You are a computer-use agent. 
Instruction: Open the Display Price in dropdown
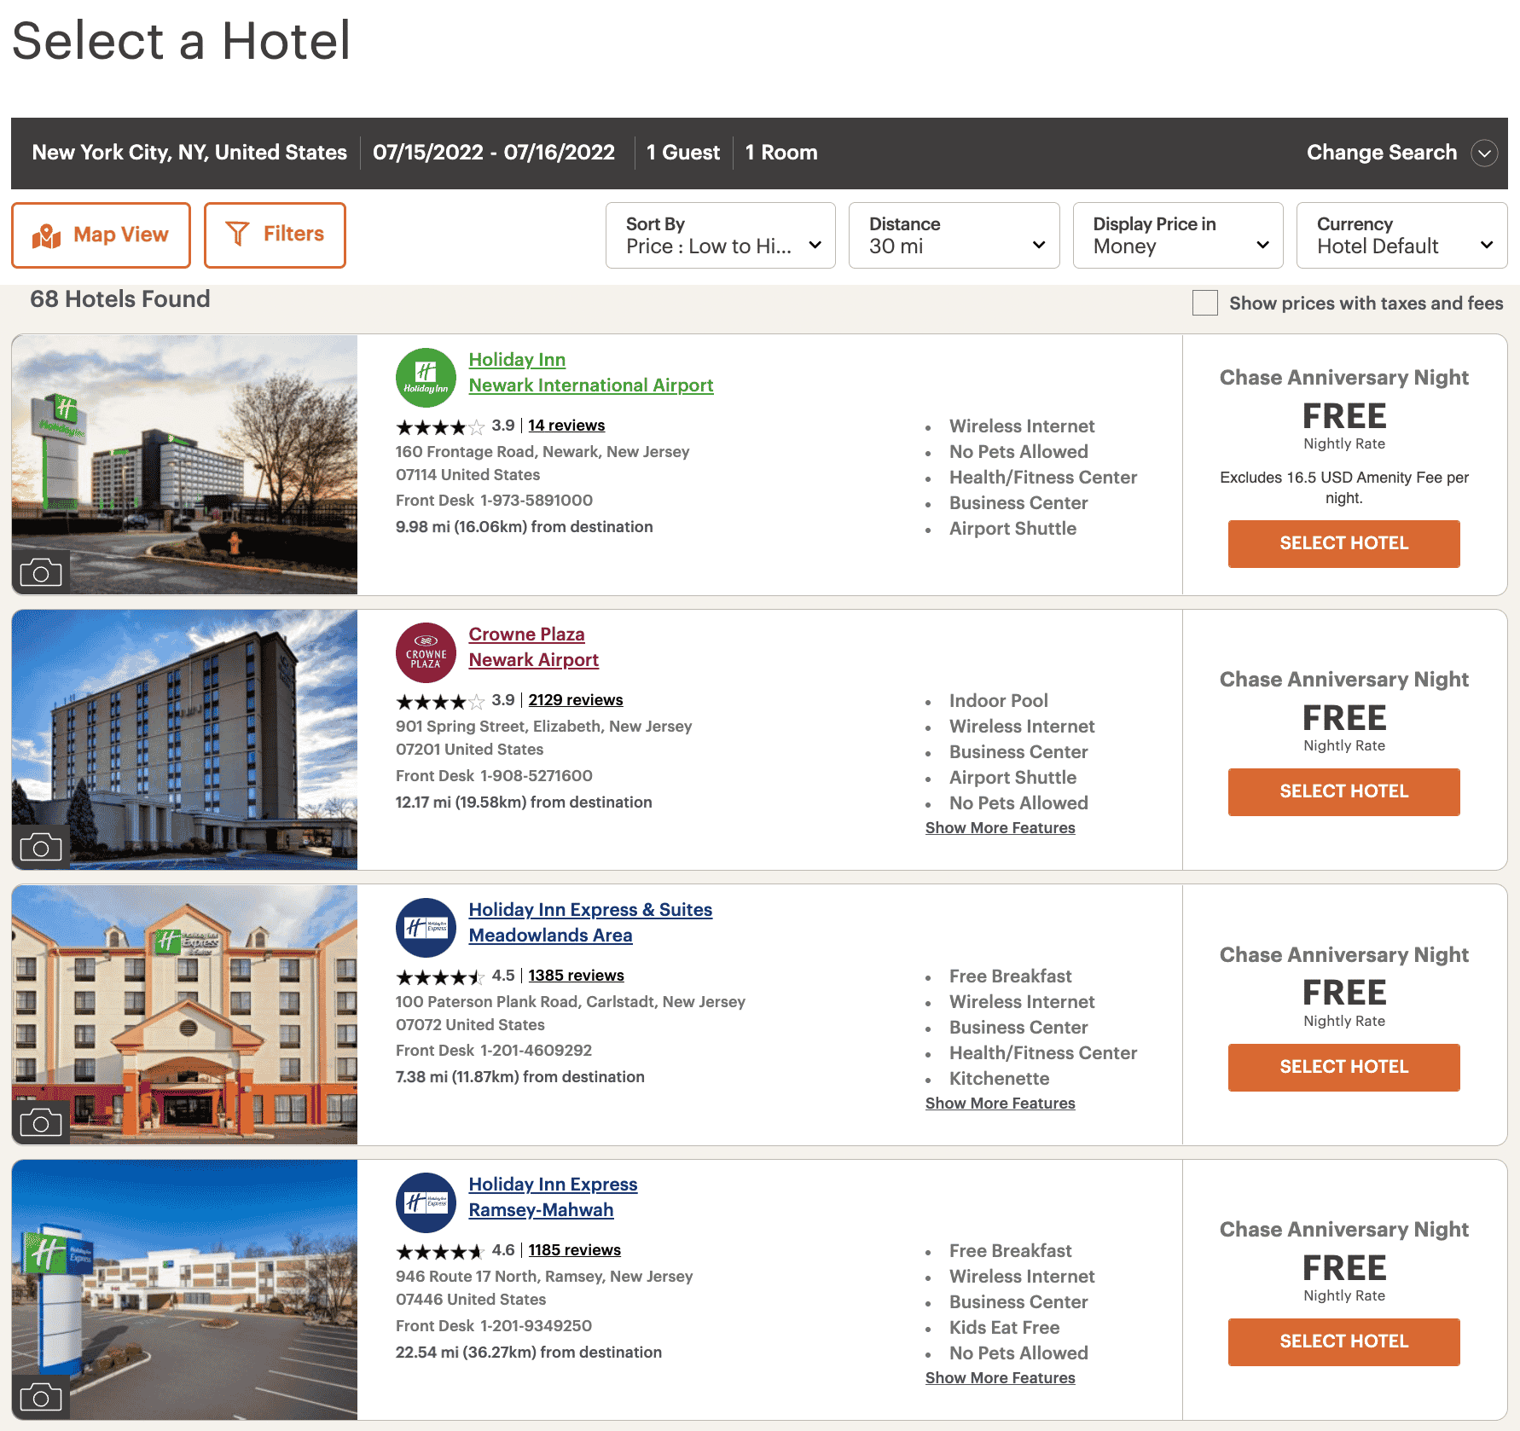(1177, 235)
